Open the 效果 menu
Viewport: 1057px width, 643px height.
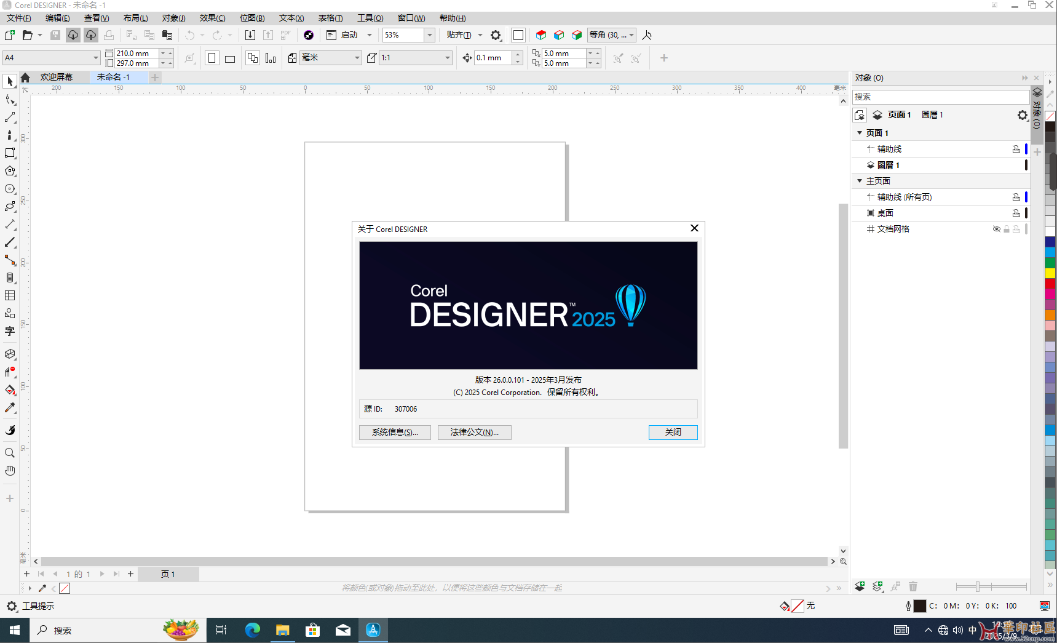pyautogui.click(x=212, y=18)
